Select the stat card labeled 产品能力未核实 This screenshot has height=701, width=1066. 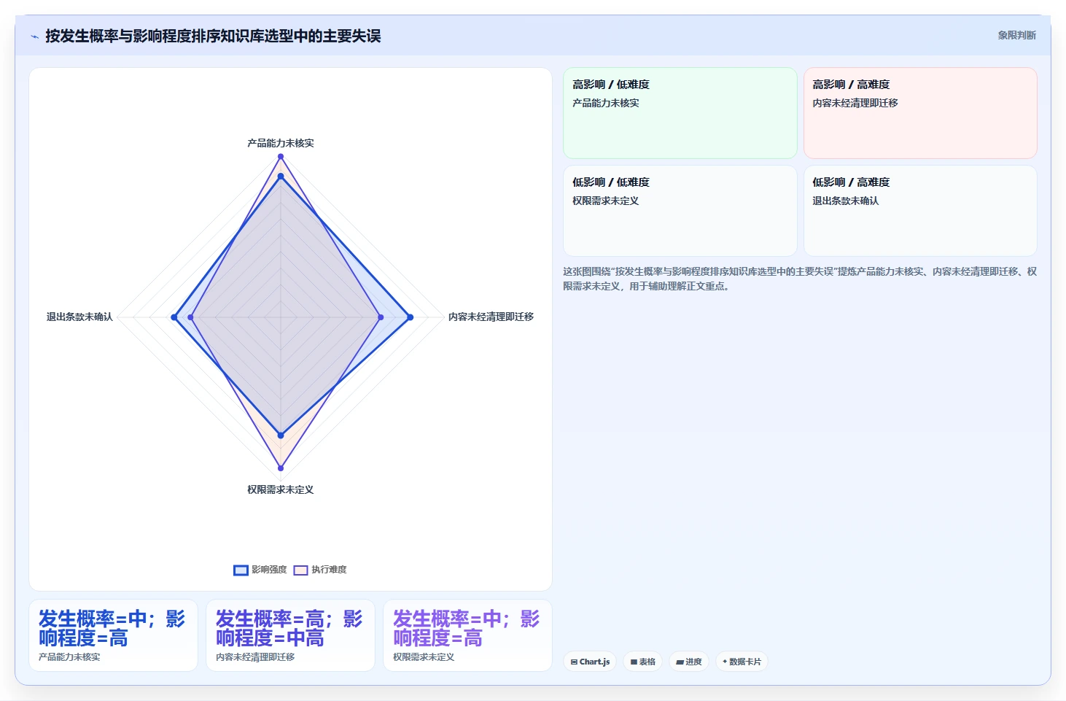point(113,635)
